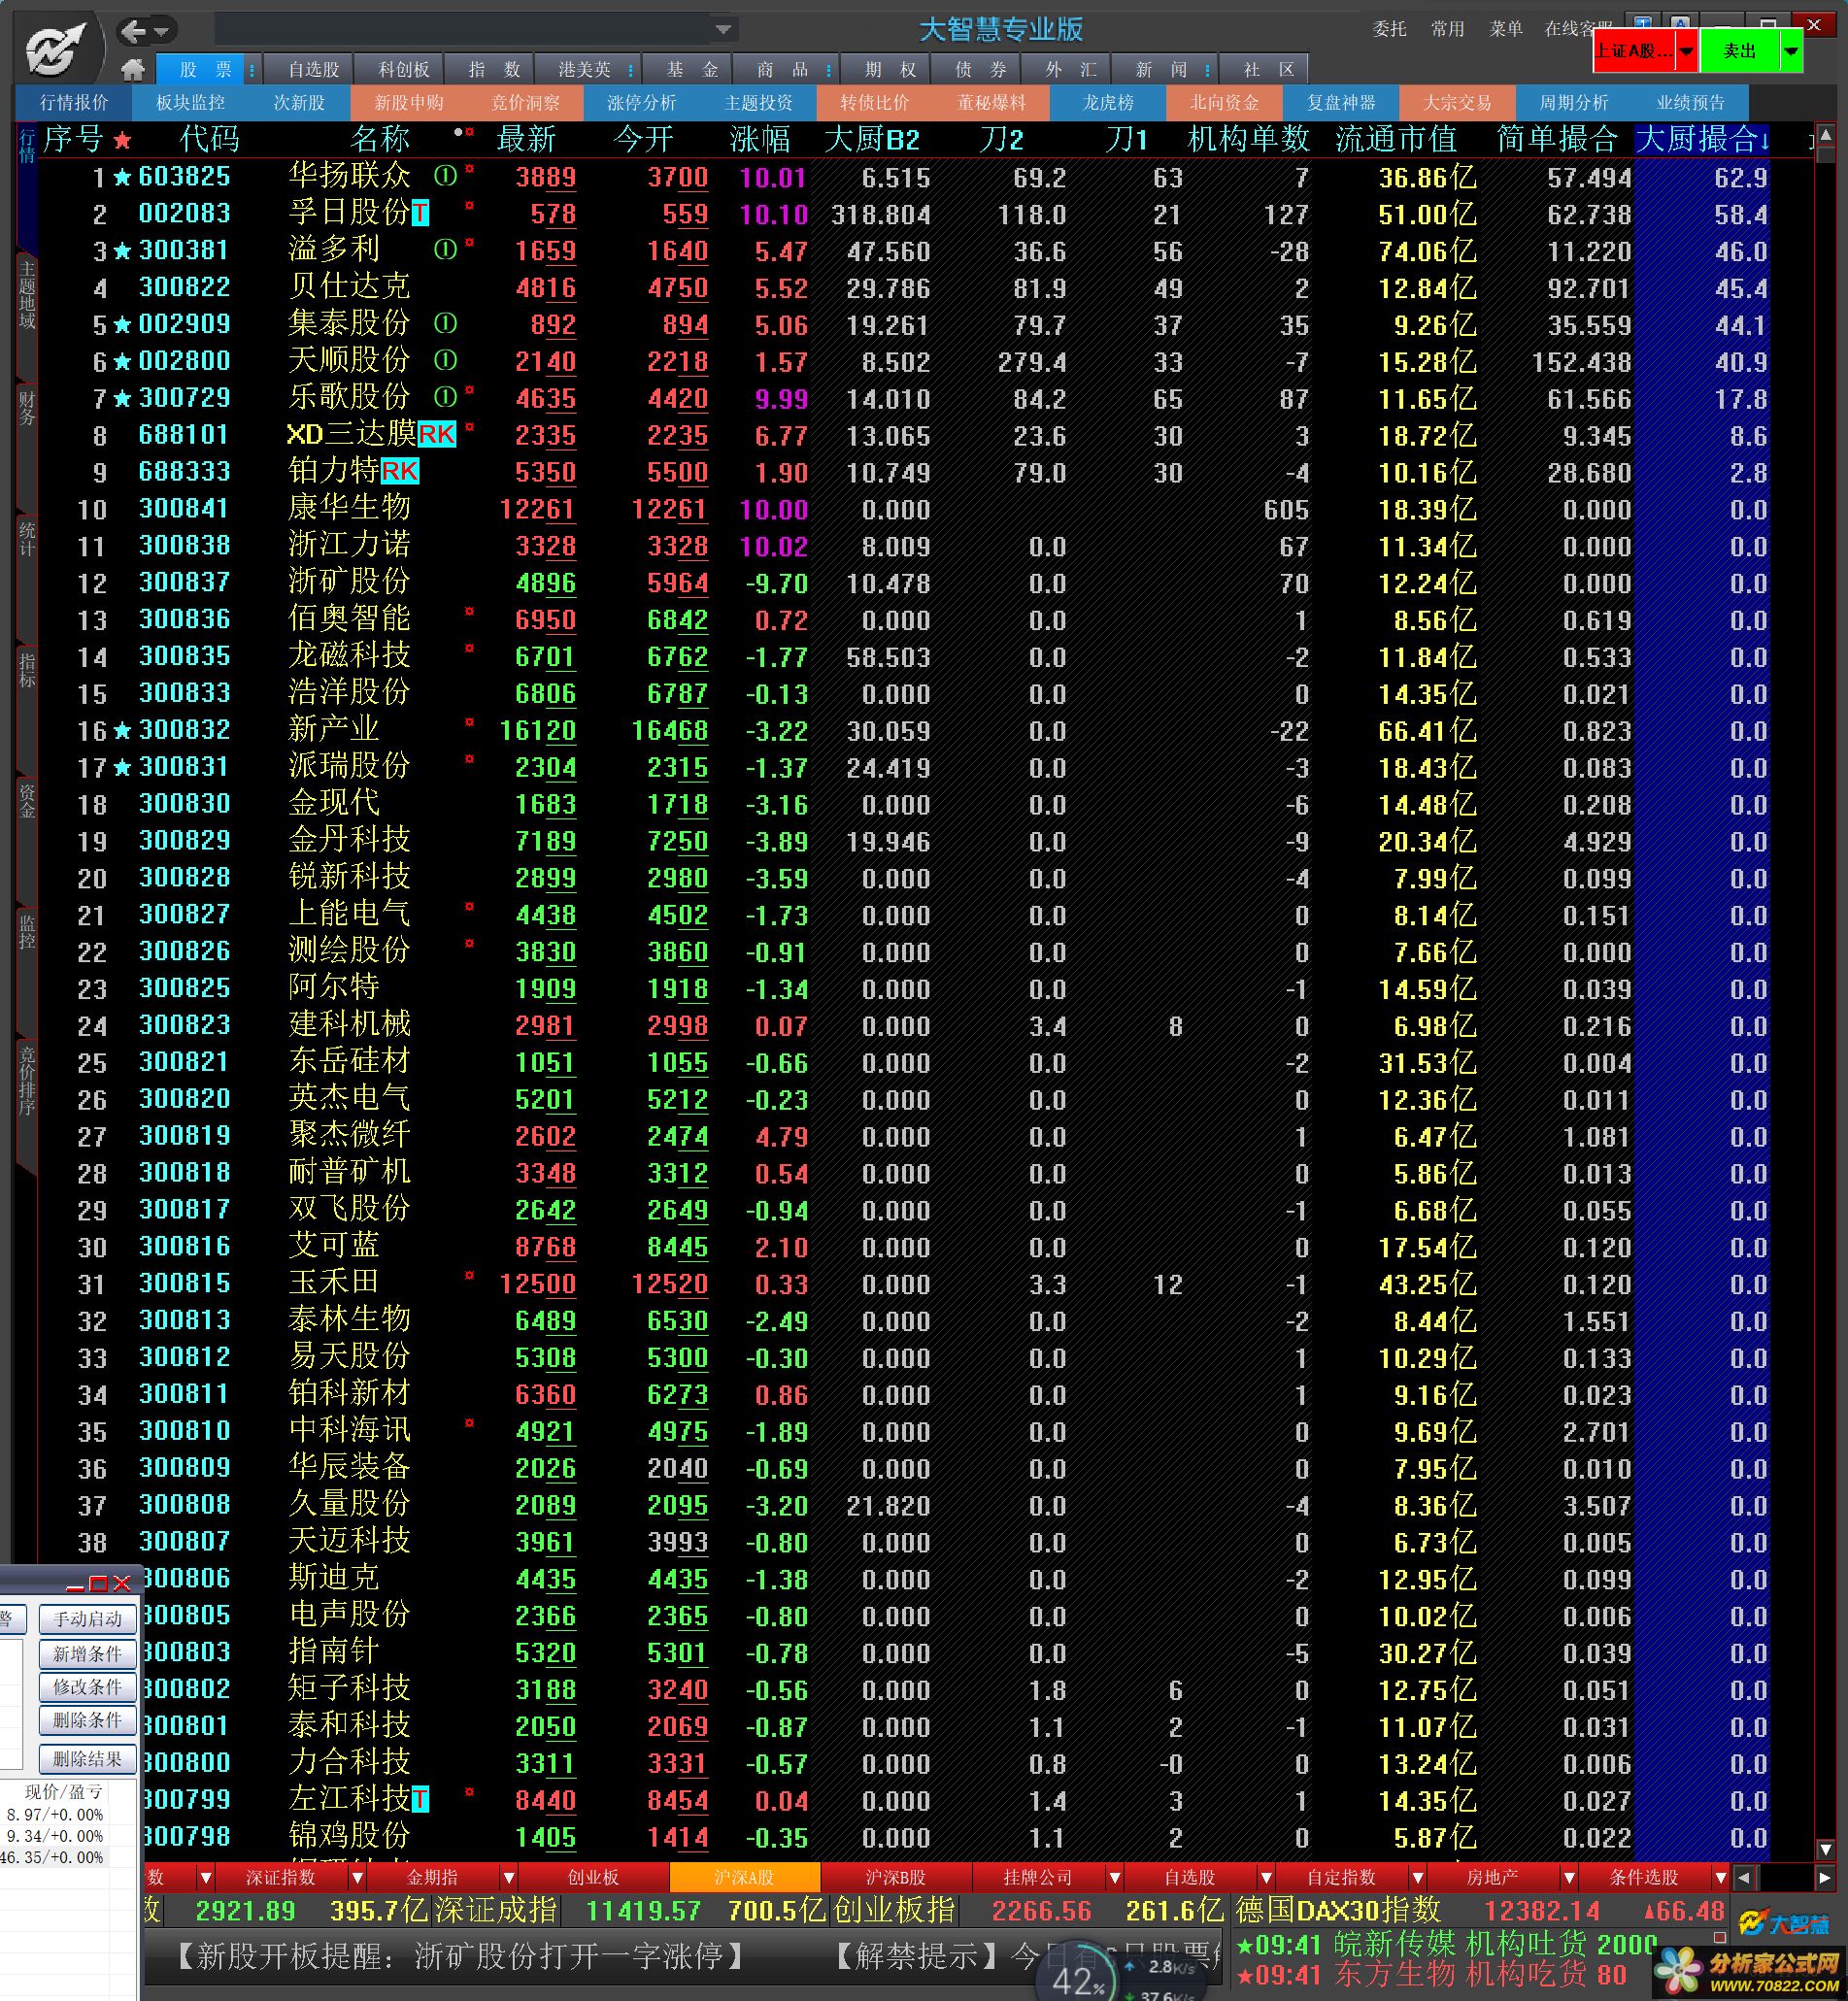
Task: Open the 龙虎榜 tab
Action: click(x=1107, y=103)
